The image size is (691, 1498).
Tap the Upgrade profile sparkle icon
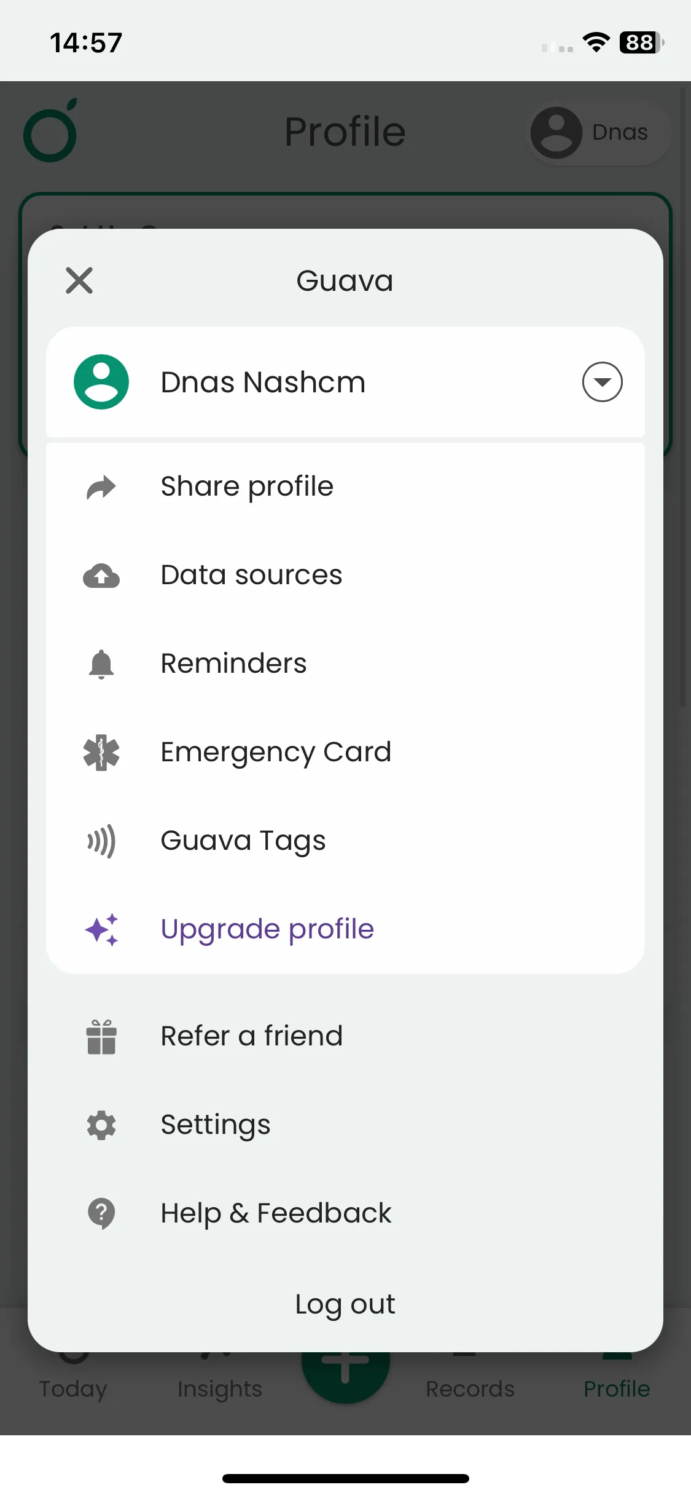pyautogui.click(x=101, y=930)
